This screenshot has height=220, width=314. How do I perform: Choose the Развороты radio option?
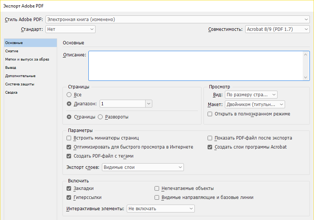click(x=100, y=117)
